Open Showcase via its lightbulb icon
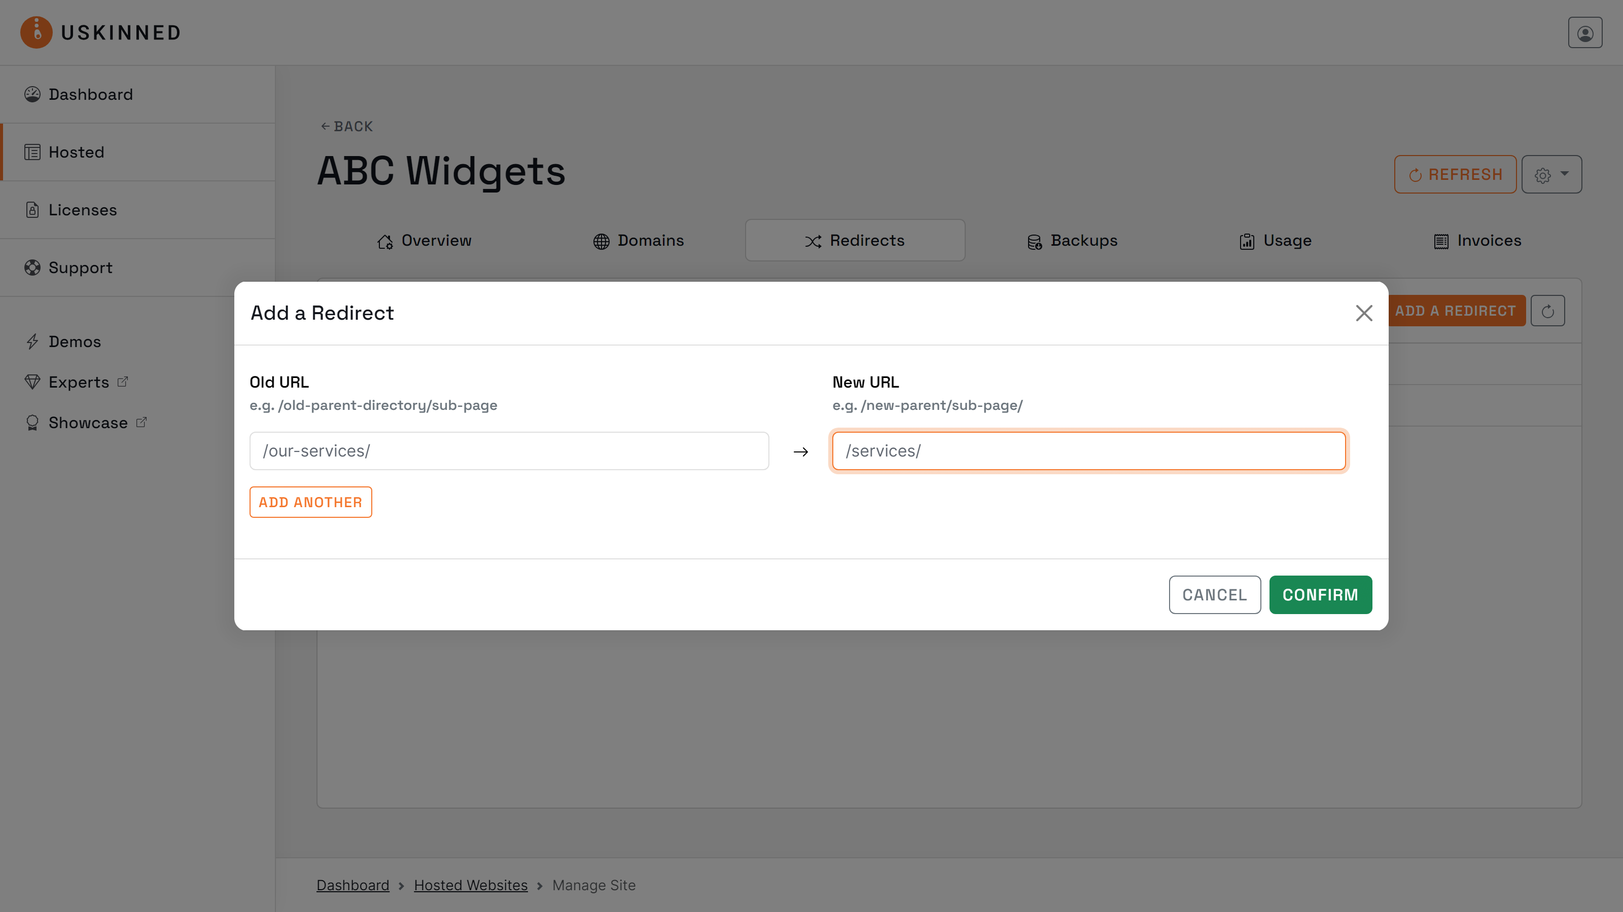This screenshot has height=912, width=1623. 33,423
